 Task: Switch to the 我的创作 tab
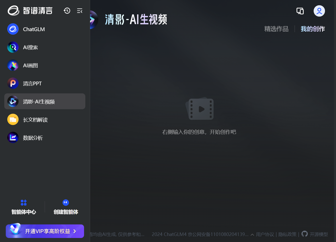click(x=313, y=29)
